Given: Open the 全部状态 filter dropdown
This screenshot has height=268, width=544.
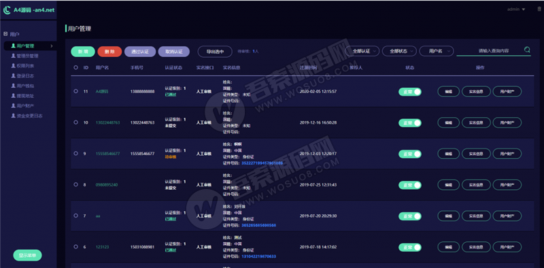Looking at the screenshot, I should tap(399, 51).
